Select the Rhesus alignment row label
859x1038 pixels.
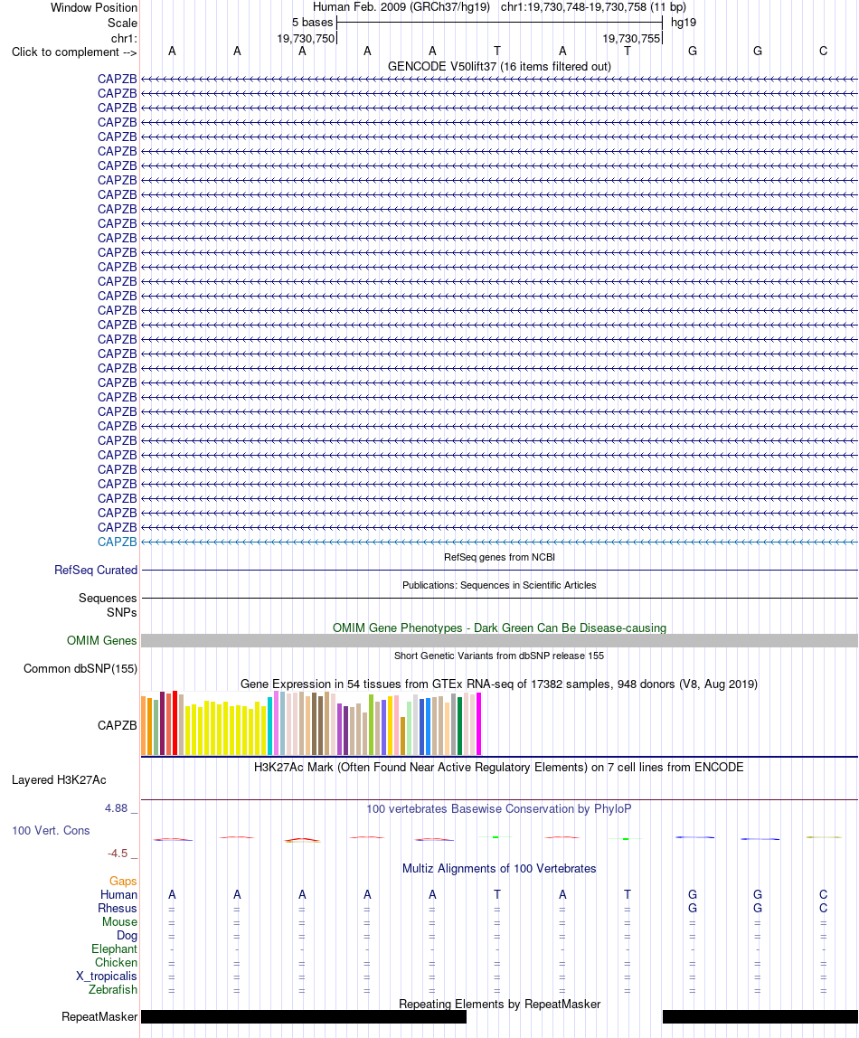click(x=118, y=908)
